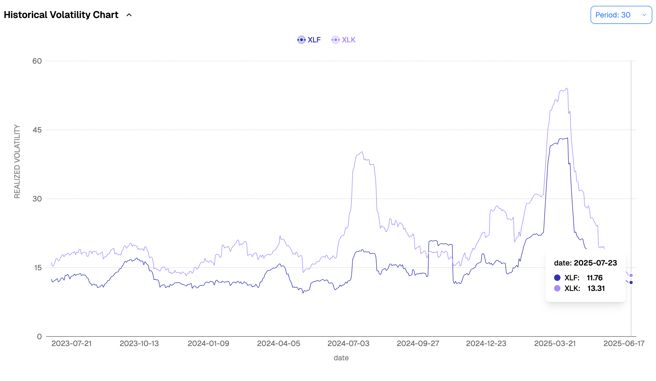656x381 pixels.
Task: Toggle the XLF legend marker icon
Action: 301,40
